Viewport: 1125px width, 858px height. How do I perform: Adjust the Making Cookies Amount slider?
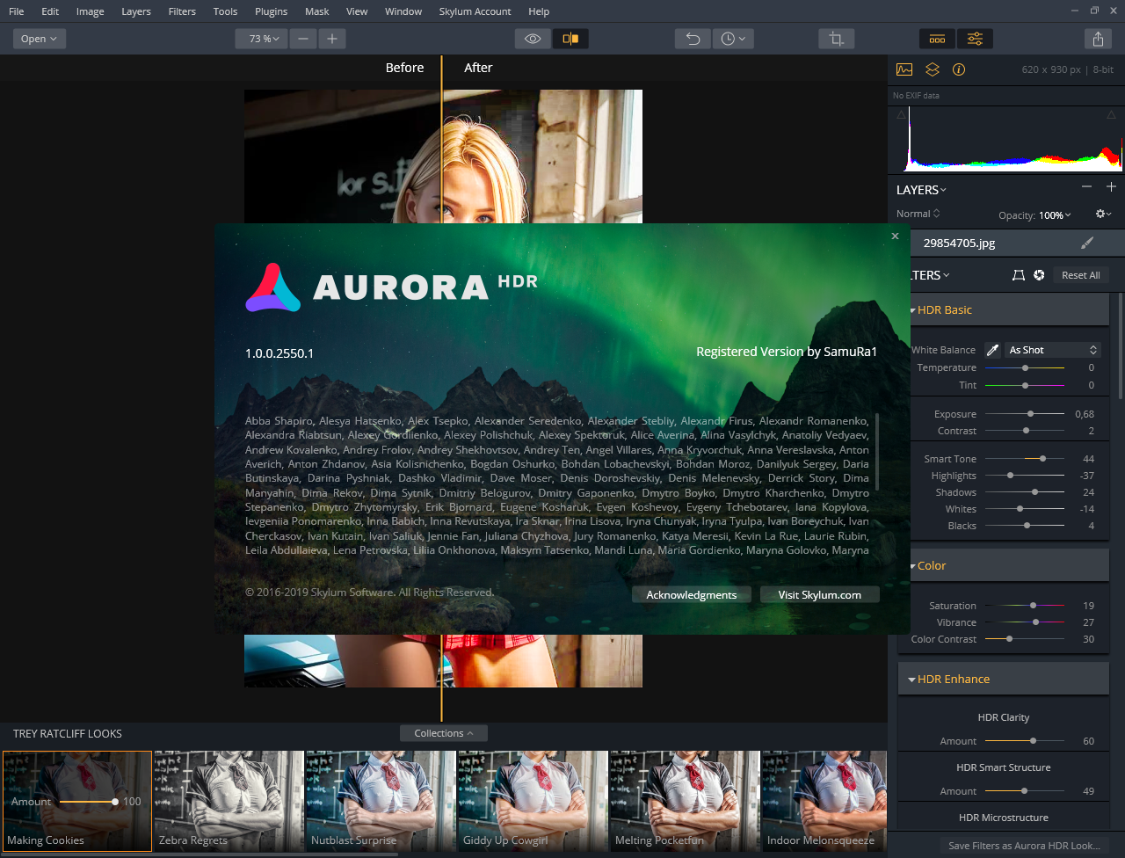click(88, 802)
